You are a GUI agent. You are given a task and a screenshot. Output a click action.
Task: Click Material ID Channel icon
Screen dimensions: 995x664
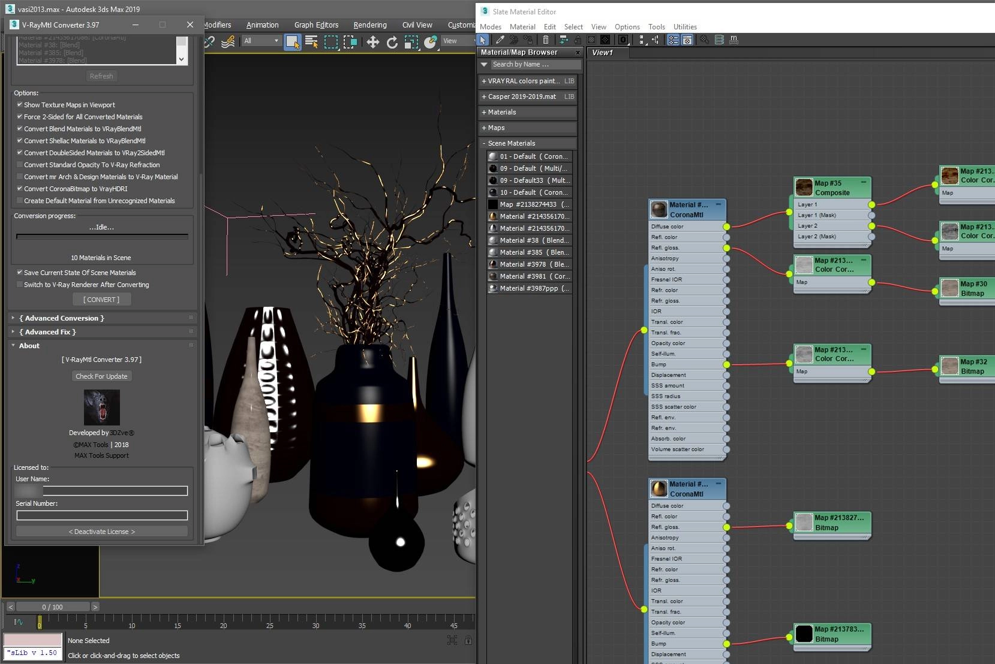623,40
